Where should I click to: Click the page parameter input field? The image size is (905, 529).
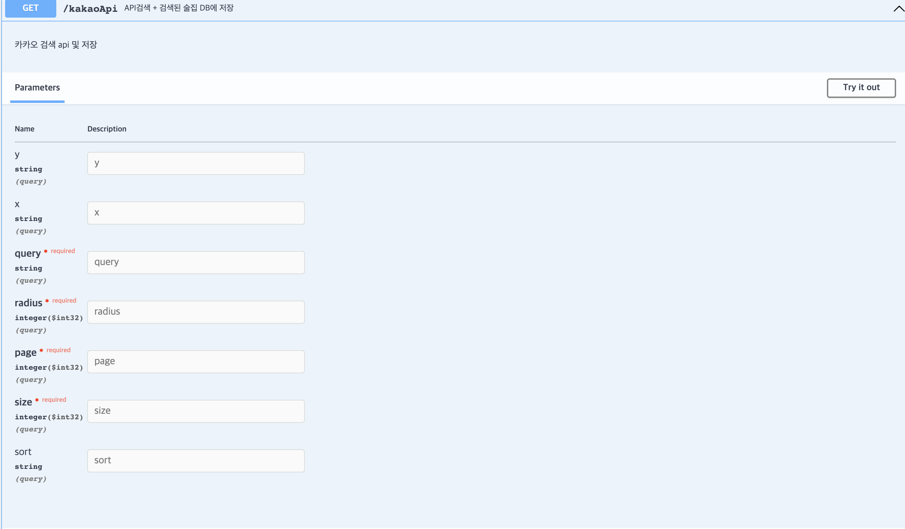196,362
